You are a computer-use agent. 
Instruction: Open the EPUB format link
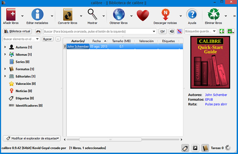(x=209, y=100)
